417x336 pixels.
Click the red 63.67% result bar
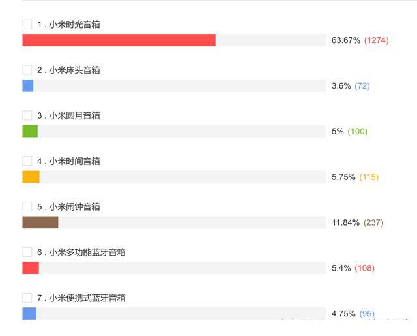[x=119, y=40]
